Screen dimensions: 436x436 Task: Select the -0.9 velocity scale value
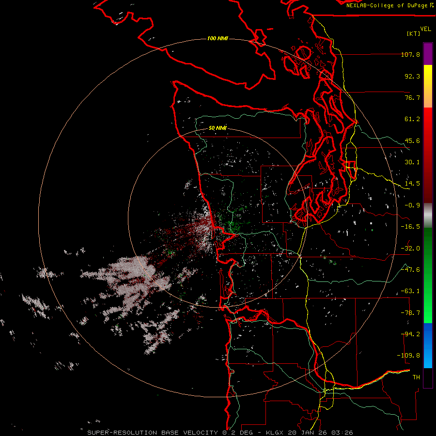412,205
